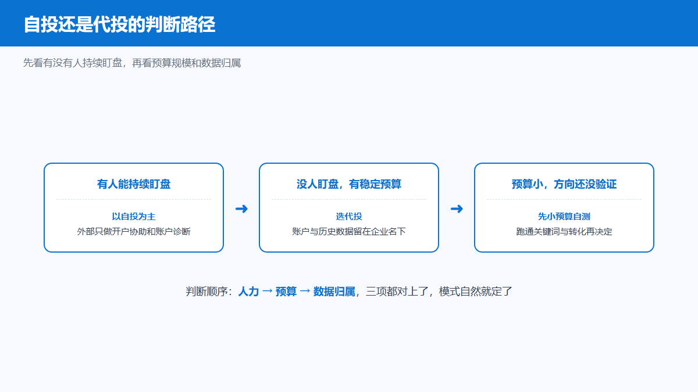Screen dimensions: 698x392
Task: Click the label 选代投
Action: 349,216
